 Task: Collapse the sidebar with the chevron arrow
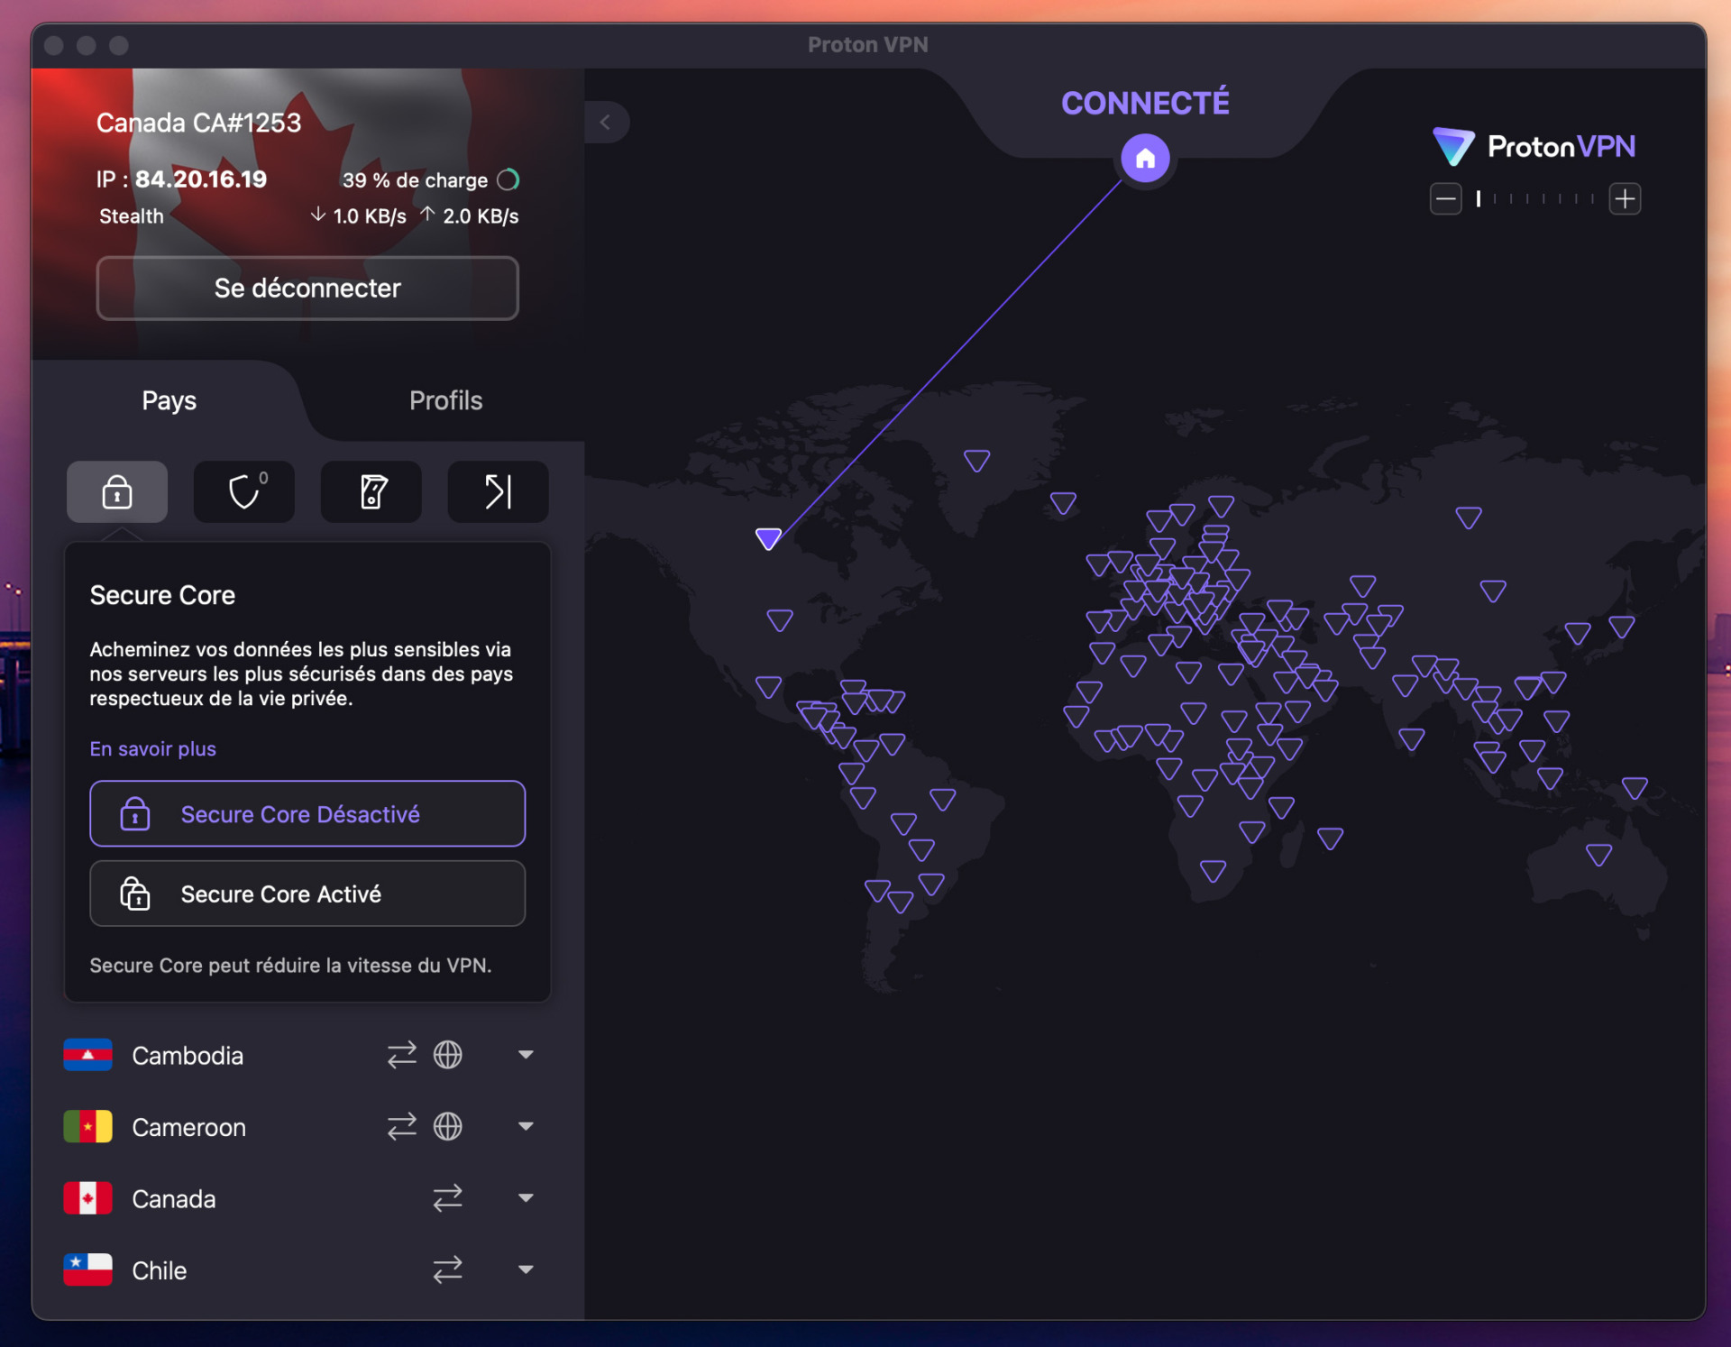pyautogui.click(x=606, y=123)
